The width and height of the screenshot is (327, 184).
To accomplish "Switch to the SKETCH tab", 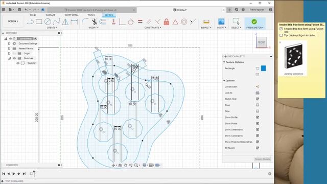I will click(x=109, y=15).
